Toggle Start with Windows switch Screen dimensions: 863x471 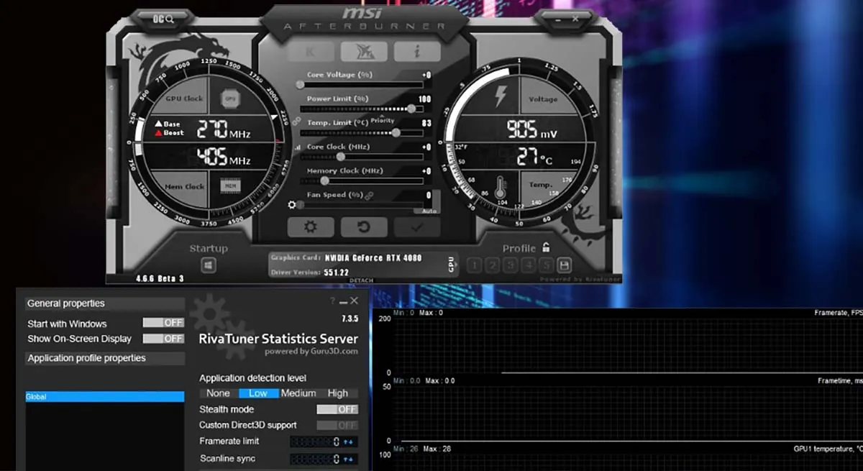pos(163,323)
